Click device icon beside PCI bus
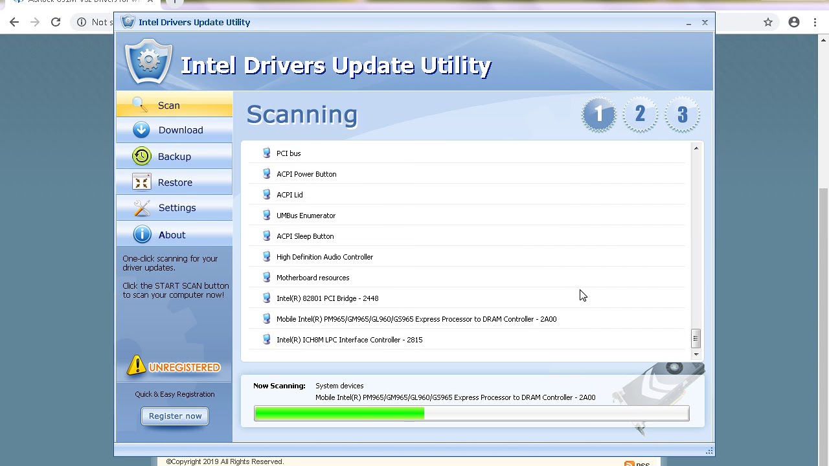The width and height of the screenshot is (829, 466). click(266, 153)
